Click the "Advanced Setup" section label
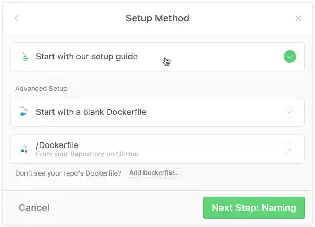This screenshot has width=315, height=227. [41, 89]
